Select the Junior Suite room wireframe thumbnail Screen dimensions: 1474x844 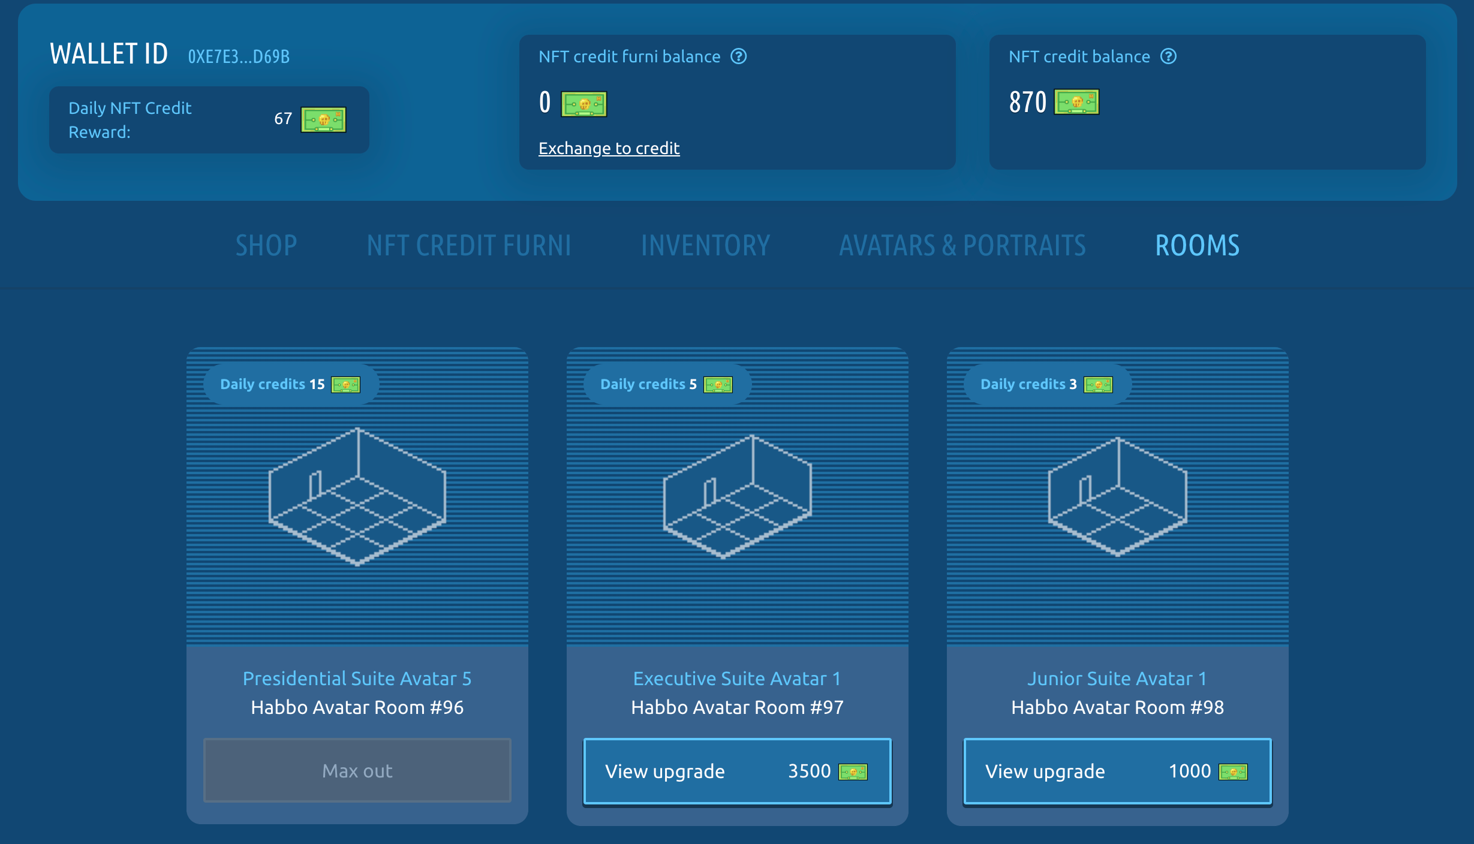click(1118, 496)
